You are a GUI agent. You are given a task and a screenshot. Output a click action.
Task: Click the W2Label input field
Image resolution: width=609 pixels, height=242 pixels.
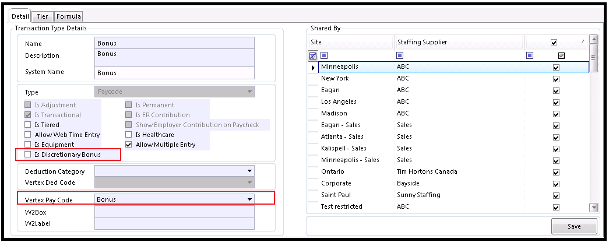point(174,223)
